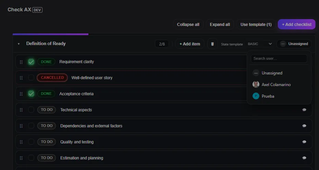Change the CANCELLED status of Well-defined user story
319x170 pixels.
[52, 77]
